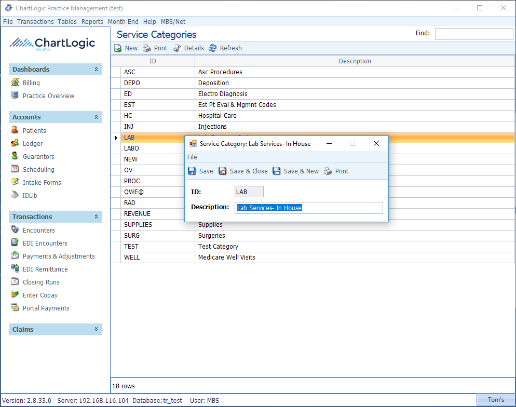
Task: Click the New category toolbar icon
Action: click(x=118, y=48)
